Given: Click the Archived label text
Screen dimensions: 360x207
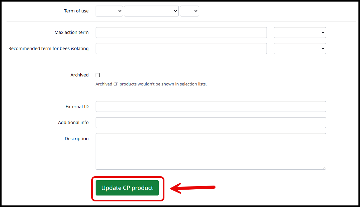Looking at the screenshot, I should pyautogui.click(x=79, y=75).
